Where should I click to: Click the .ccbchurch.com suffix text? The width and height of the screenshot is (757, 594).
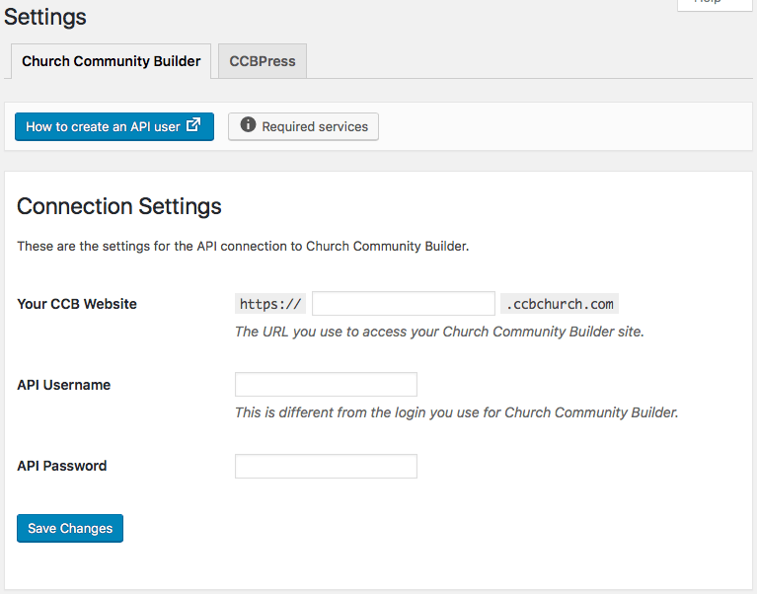[x=560, y=304]
